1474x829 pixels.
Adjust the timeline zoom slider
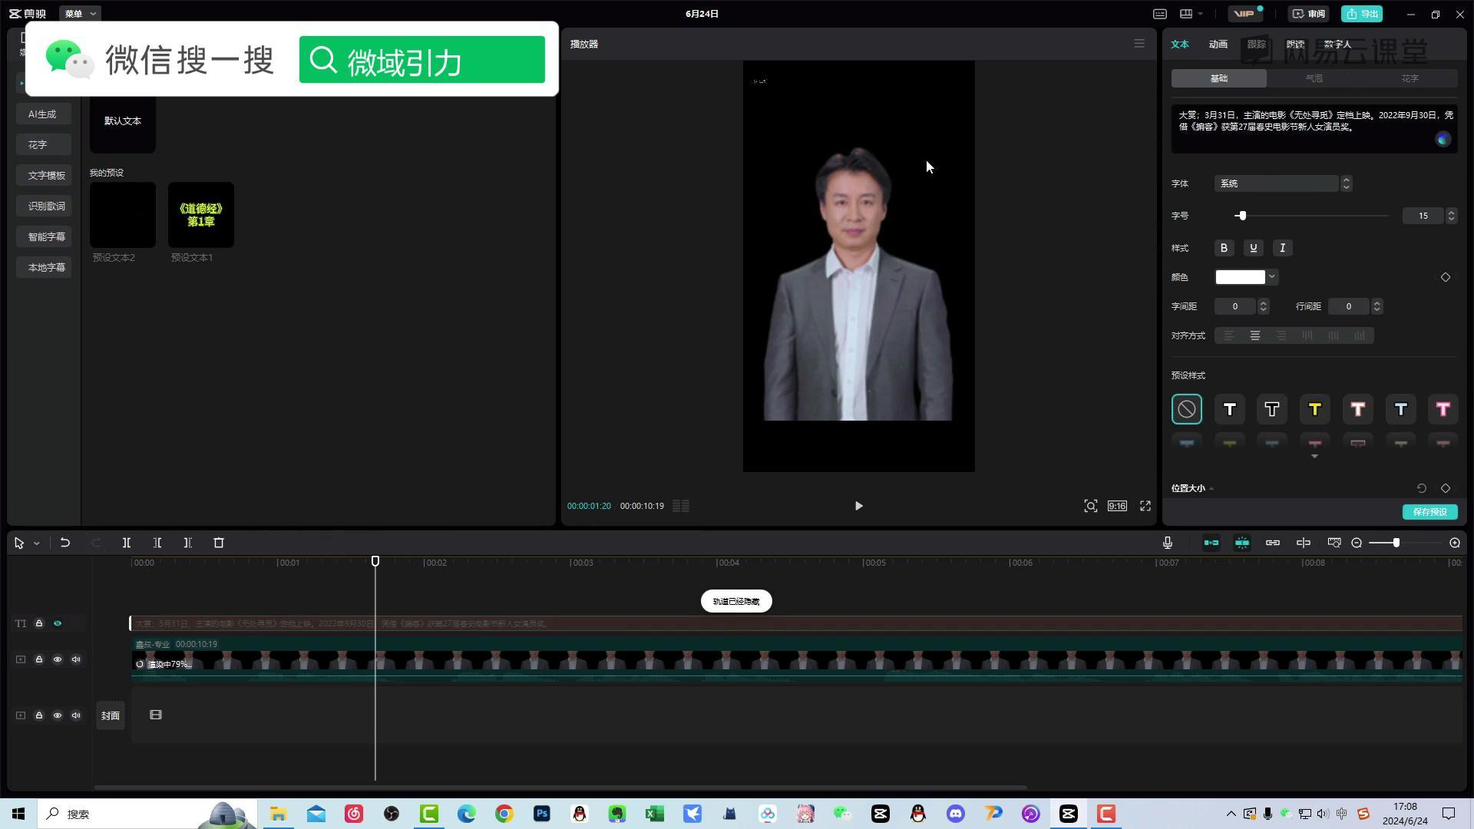coord(1396,543)
